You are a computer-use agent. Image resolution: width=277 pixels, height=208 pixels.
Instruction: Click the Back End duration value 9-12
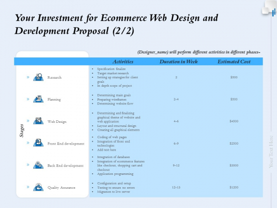pos(176,165)
